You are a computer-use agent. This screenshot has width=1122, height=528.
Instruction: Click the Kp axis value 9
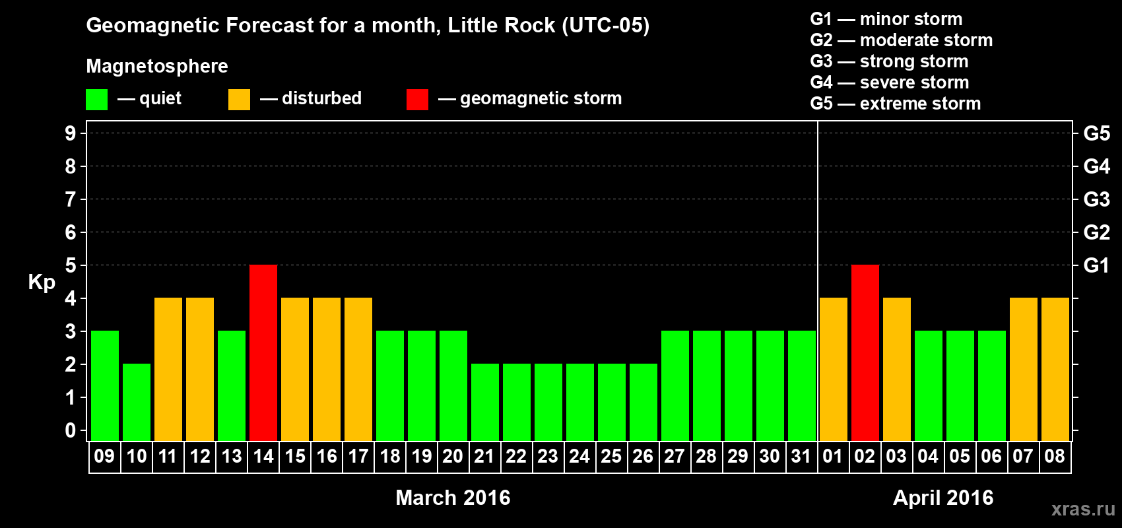pyautogui.click(x=71, y=133)
